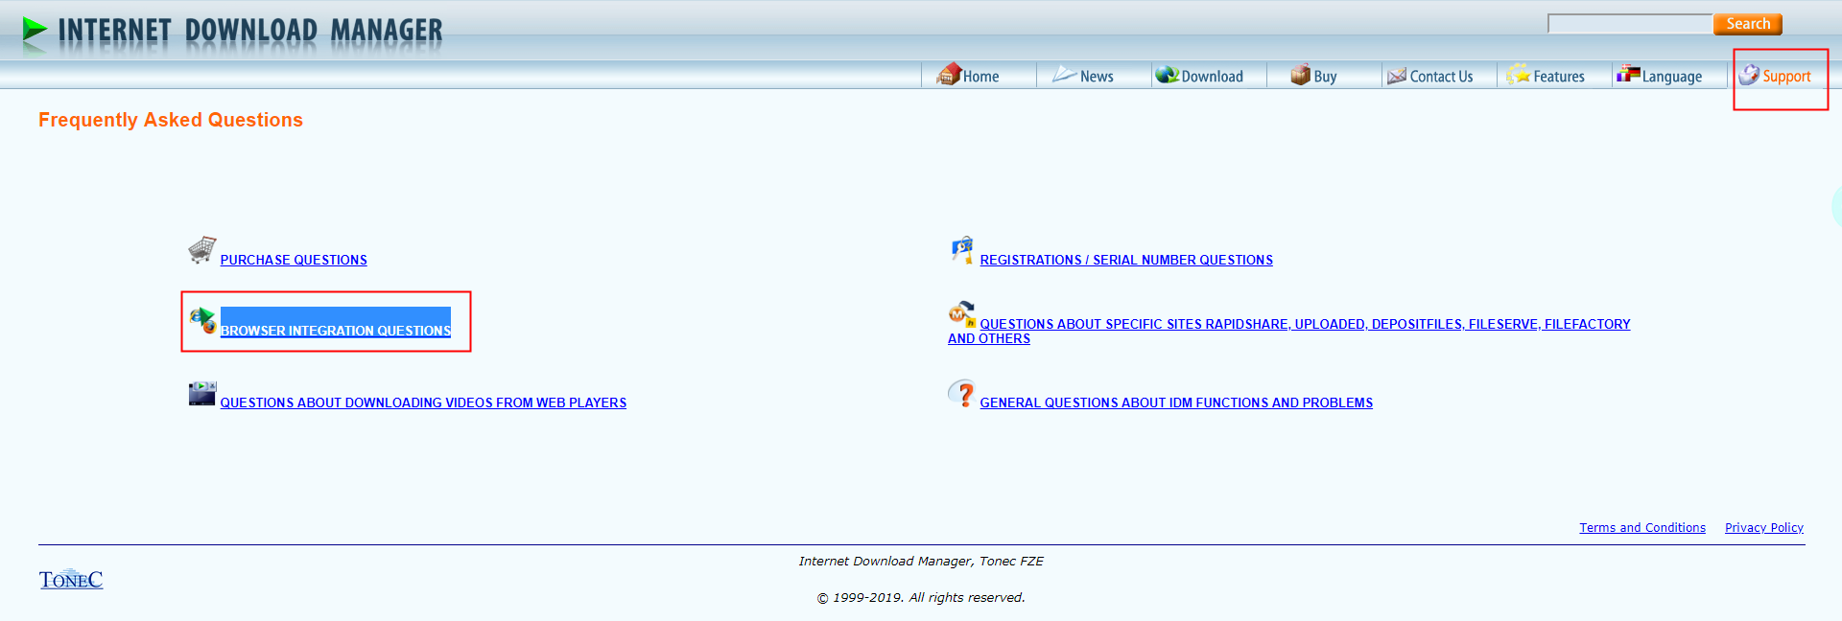Click the copyright 1999-2019 footer text
The height and width of the screenshot is (621, 1842).
pyautogui.click(x=921, y=598)
